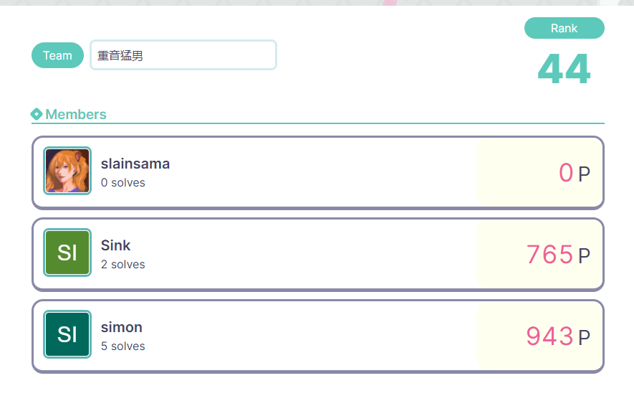The image size is (634, 401).
Task: Select the Members section heading
Action: (75, 114)
